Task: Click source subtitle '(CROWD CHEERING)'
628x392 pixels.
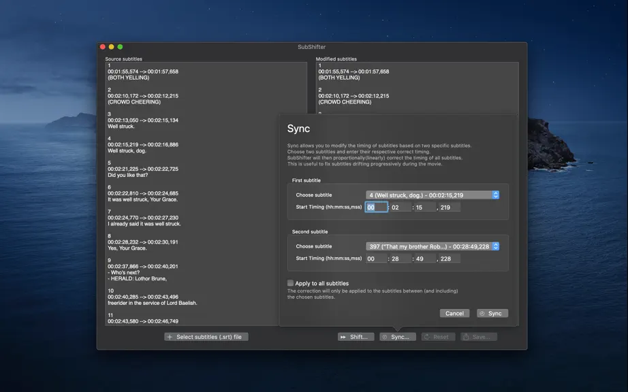Action: [134, 102]
